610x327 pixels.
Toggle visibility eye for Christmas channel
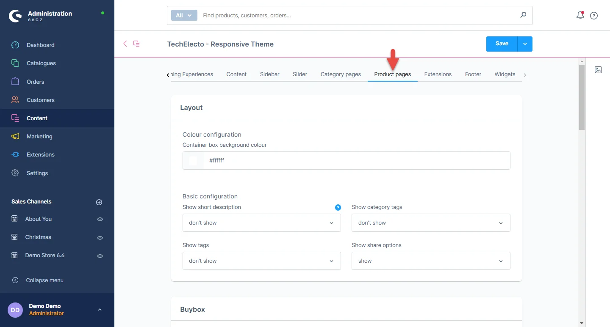click(100, 237)
